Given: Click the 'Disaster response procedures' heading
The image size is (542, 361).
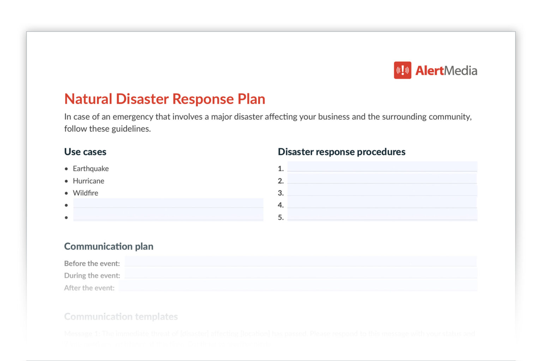Looking at the screenshot, I should click(342, 152).
